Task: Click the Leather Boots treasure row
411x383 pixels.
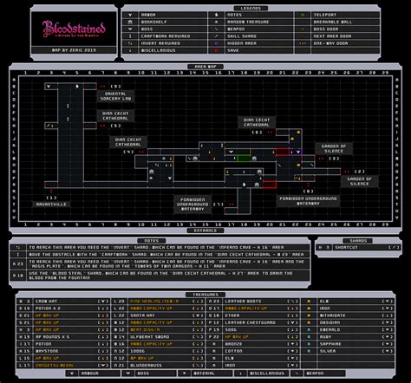Action: click(253, 302)
